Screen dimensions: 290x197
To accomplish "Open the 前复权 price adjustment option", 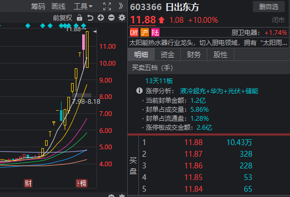I will [63, 18].
